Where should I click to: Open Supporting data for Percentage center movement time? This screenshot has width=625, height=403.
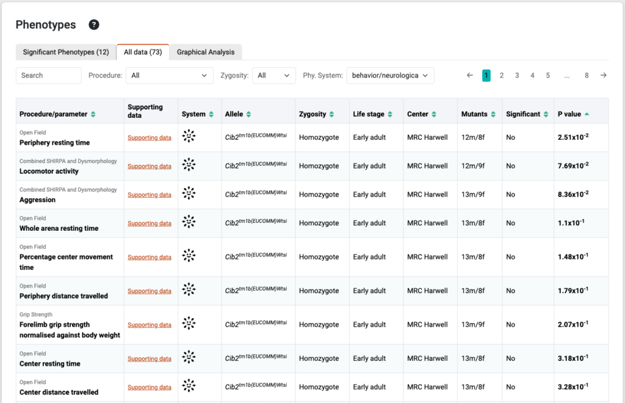click(150, 257)
